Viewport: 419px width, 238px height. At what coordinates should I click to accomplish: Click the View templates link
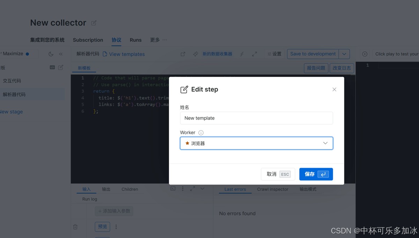click(124, 54)
